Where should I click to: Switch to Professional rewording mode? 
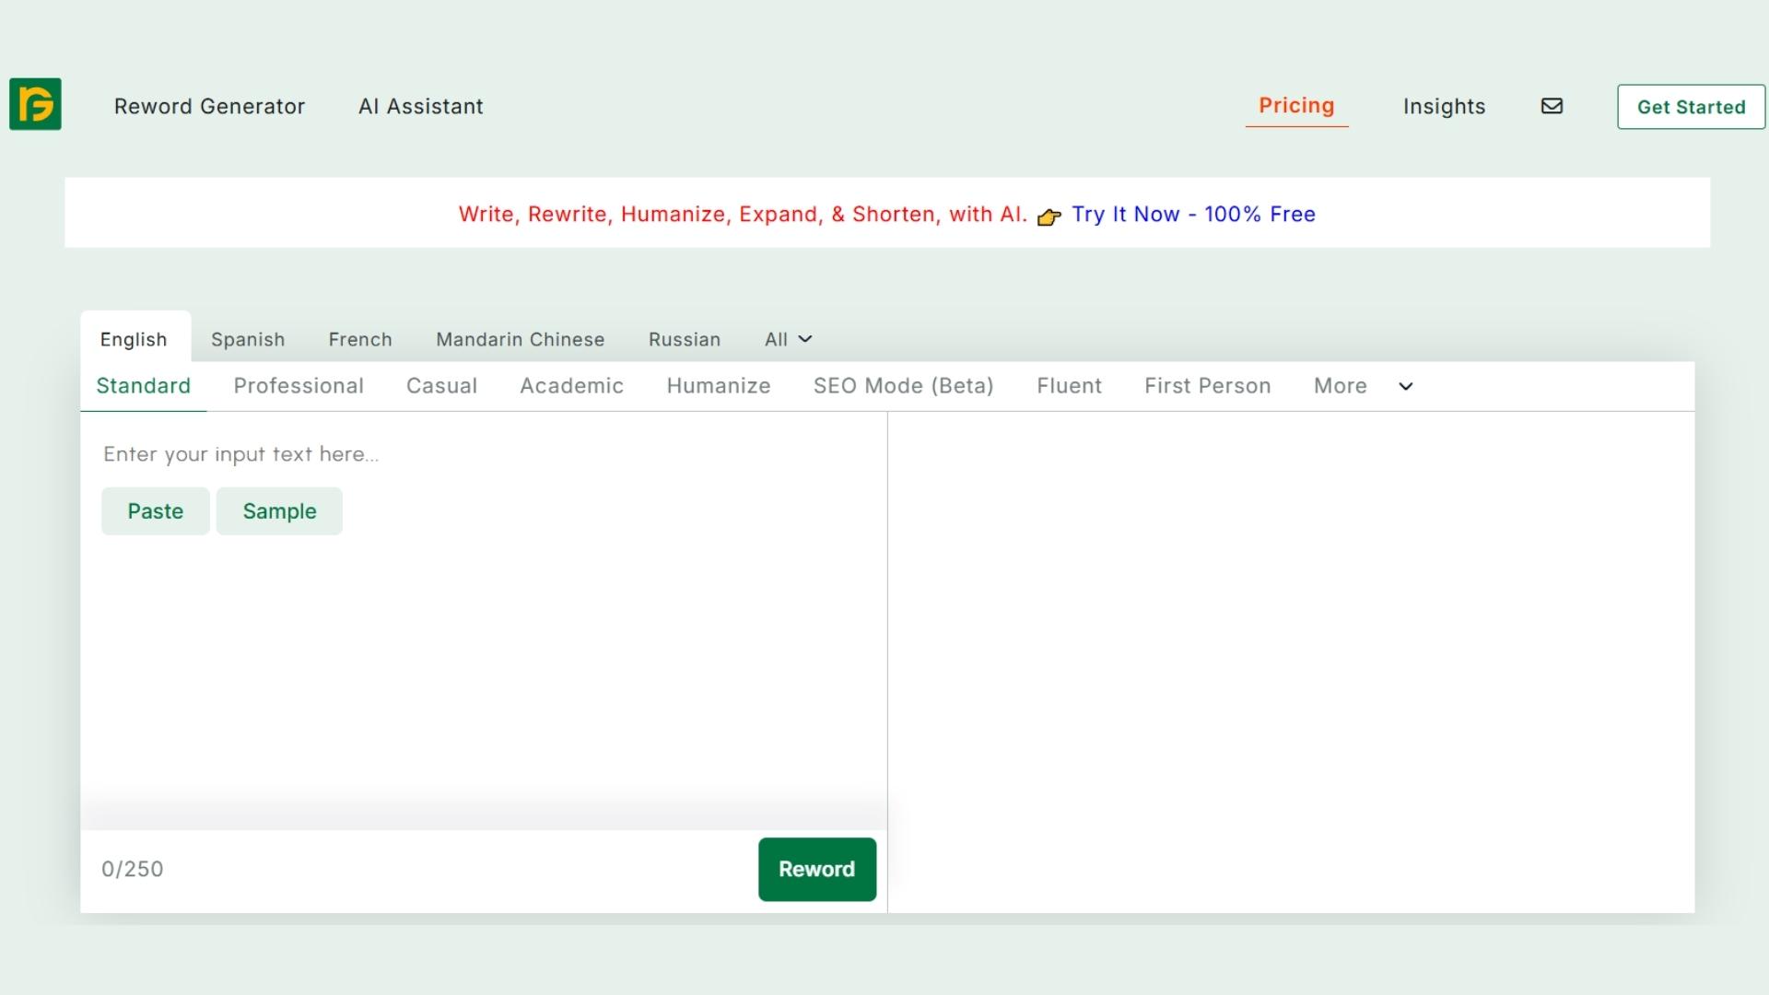tap(299, 386)
